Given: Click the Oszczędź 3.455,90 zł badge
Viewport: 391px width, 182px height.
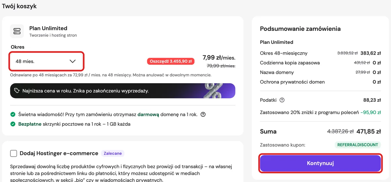Looking at the screenshot, I should 171,61.
